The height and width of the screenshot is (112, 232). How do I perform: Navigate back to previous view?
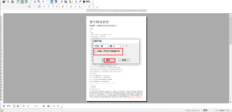54,106
